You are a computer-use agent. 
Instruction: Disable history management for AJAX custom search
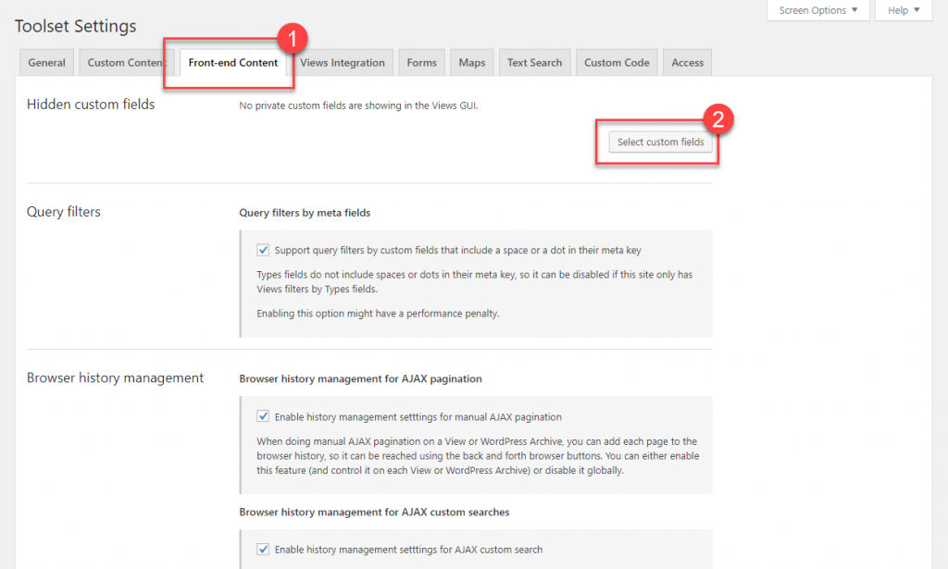(x=263, y=550)
